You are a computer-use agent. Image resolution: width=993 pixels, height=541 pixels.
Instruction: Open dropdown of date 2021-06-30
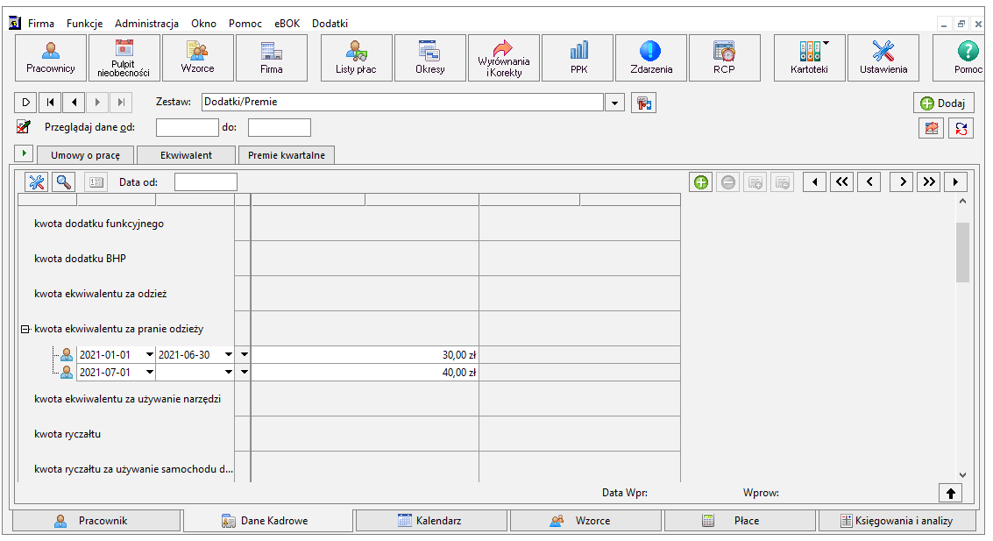pos(229,355)
